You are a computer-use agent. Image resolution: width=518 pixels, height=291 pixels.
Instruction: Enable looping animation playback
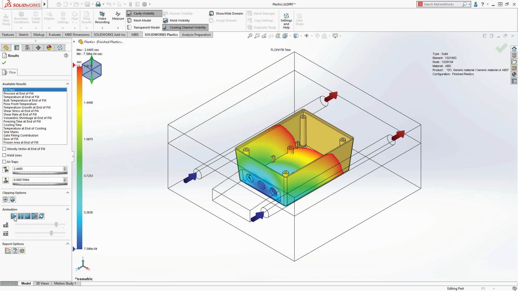42,216
